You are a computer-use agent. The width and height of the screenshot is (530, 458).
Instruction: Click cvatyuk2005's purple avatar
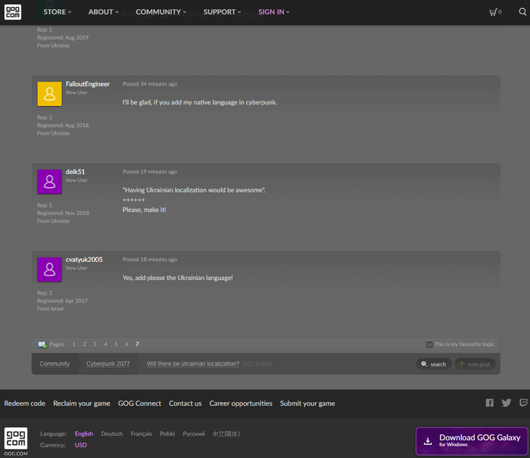point(49,270)
